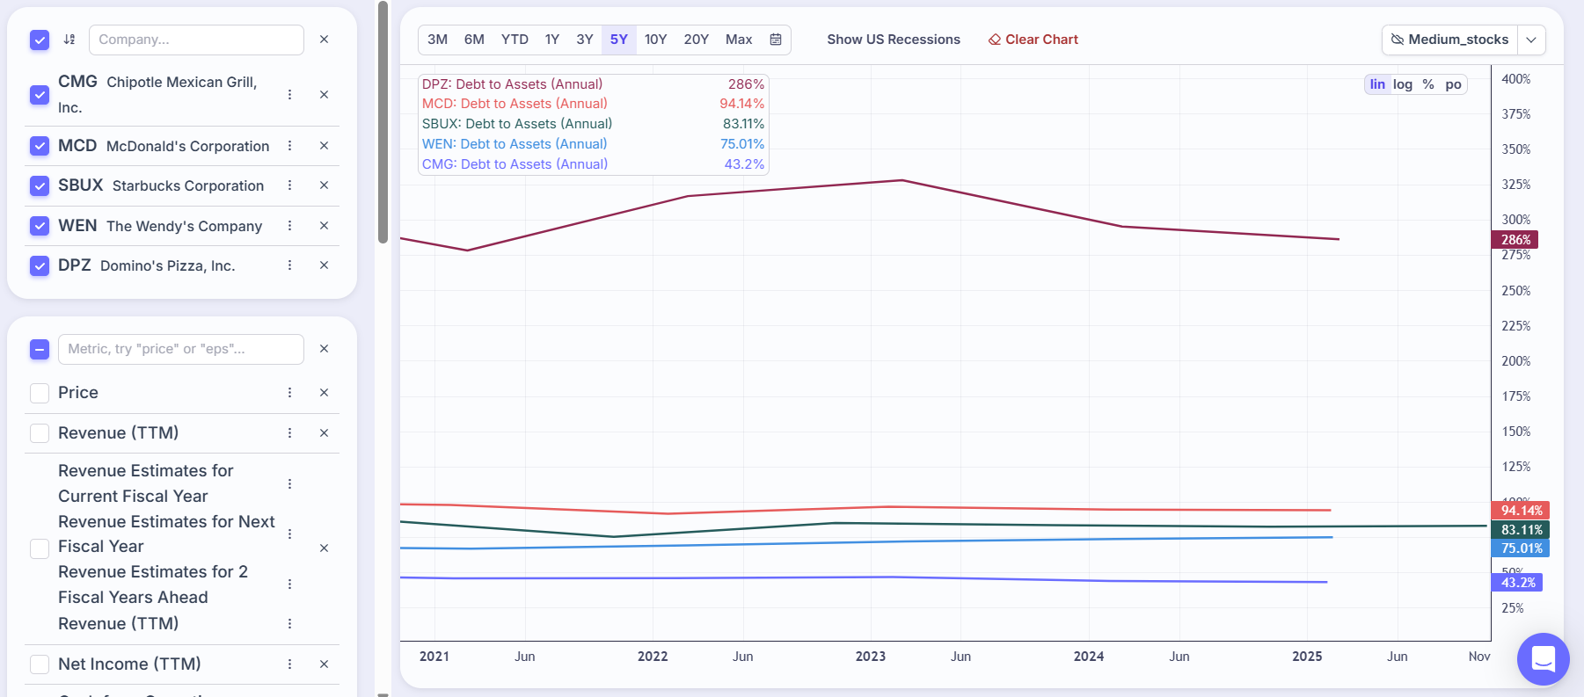The width and height of the screenshot is (1584, 697).
Task: Expand the Medium_stocks dropdown arrow
Action: [1531, 40]
